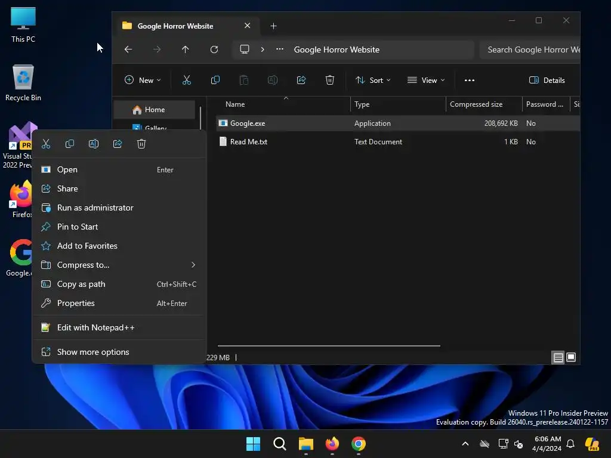Screen dimensions: 611x458
Task: Choose Show more options
Action: coord(119,352)
